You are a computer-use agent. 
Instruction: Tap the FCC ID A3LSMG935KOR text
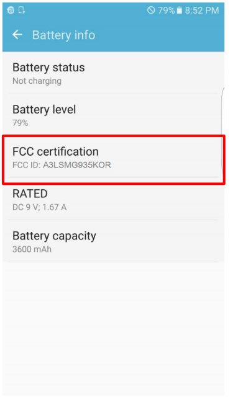point(62,165)
